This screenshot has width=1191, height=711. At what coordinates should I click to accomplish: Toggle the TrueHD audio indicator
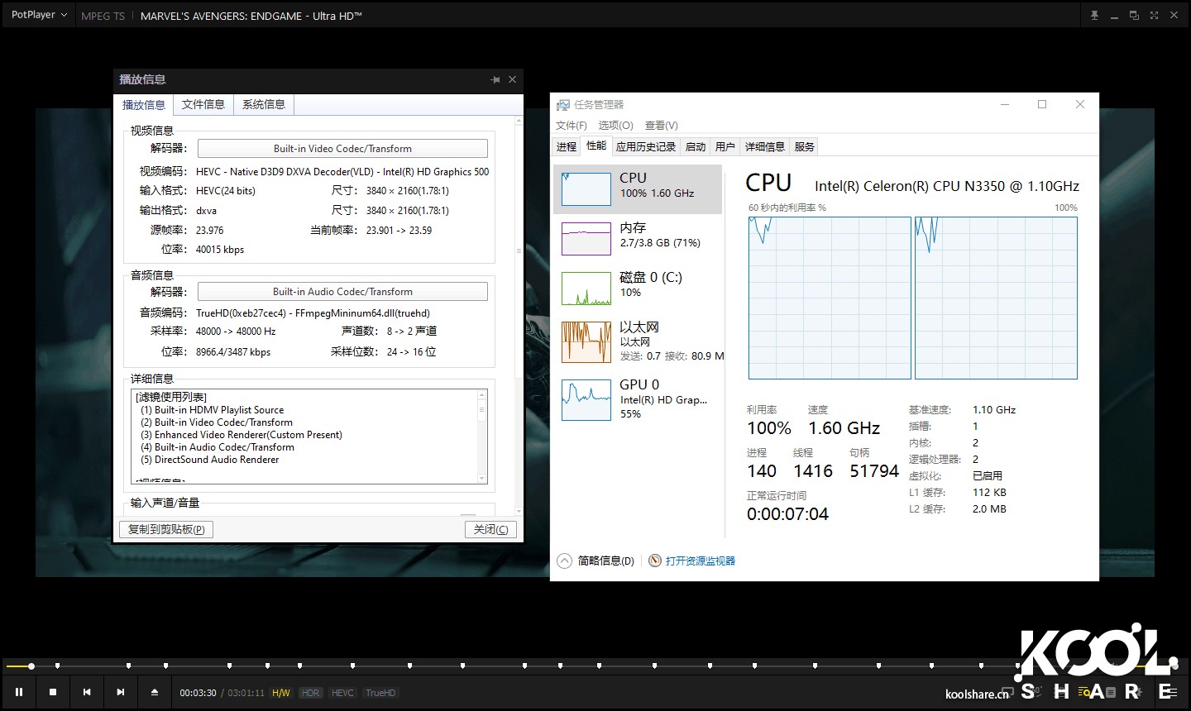380,693
